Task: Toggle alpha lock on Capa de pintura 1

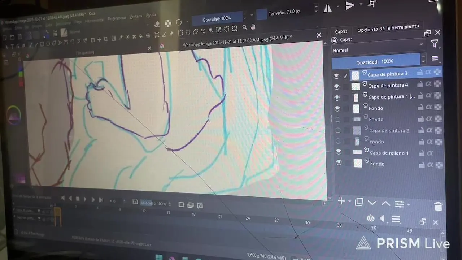Action: click(x=438, y=96)
